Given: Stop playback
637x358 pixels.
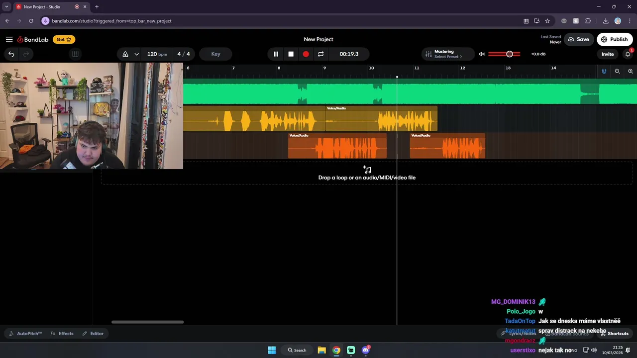Looking at the screenshot, I should pyautogui.click(x=291, y=54).
